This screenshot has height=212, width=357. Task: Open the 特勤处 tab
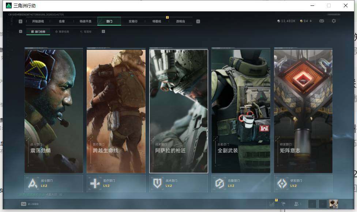(157, 22)
